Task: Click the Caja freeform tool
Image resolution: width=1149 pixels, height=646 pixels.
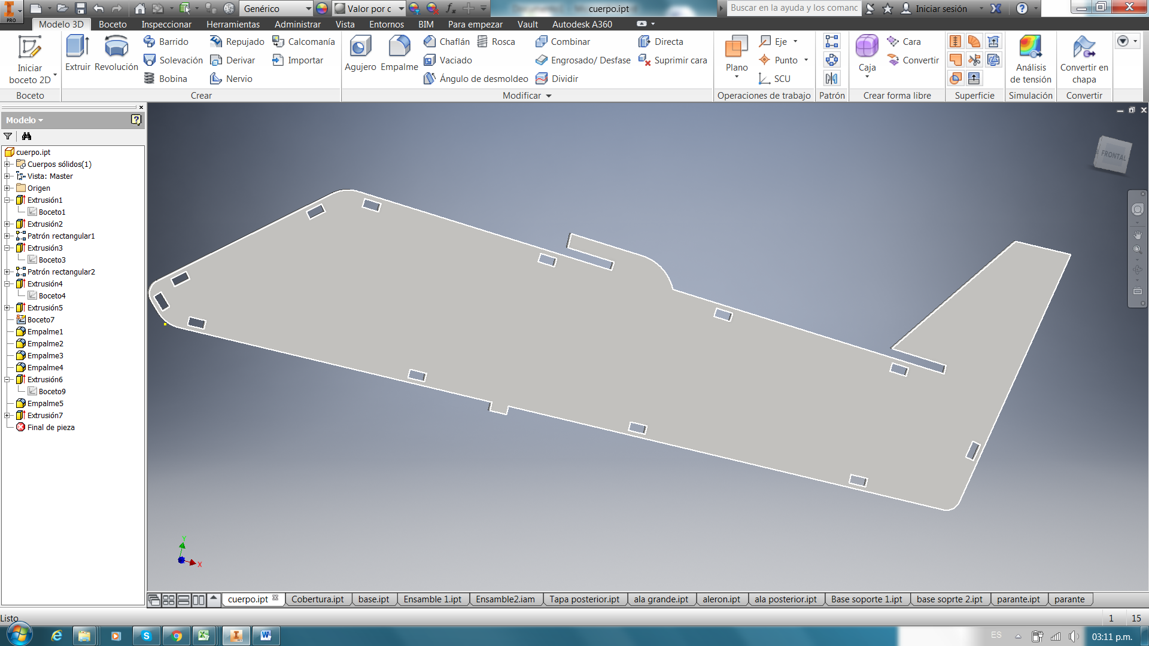Action: [867, 53]
